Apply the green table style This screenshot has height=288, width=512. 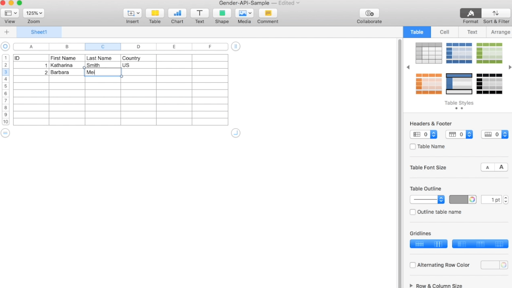[489, 53]
